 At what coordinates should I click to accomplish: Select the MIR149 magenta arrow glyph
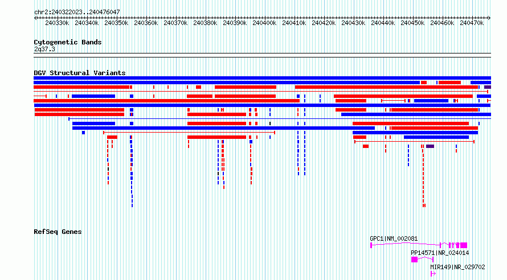(433, 274)
